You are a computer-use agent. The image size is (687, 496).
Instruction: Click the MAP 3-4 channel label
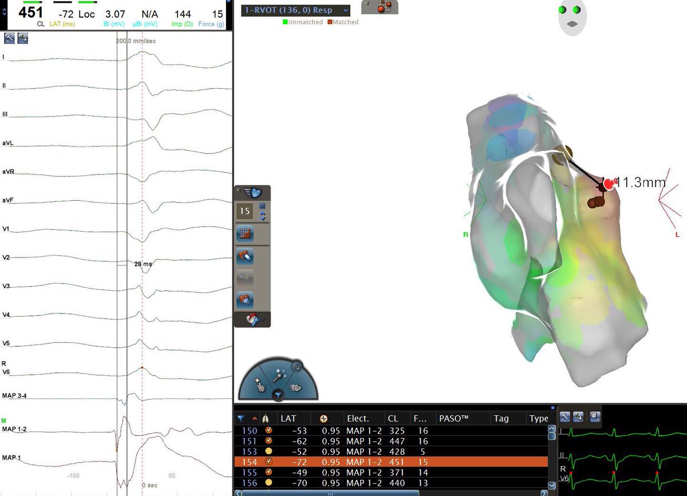14,396
